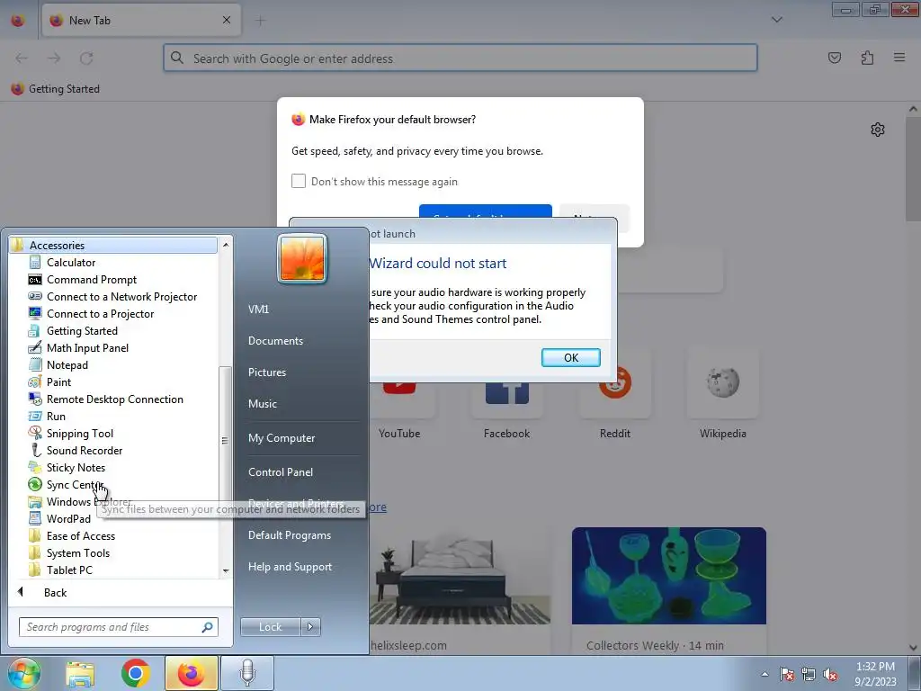Open Getting Started bookmark
Screen dimensions: 921x691
tap(56, 89)
